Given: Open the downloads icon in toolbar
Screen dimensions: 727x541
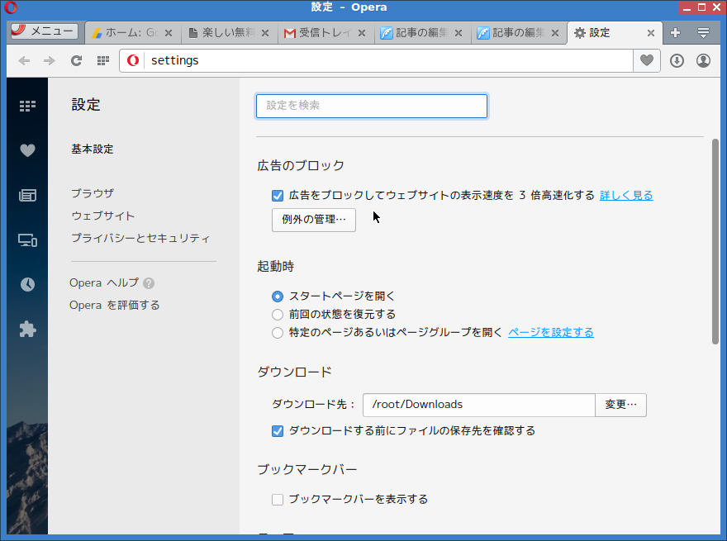Looking at the screenshot, I should point(677,61).
